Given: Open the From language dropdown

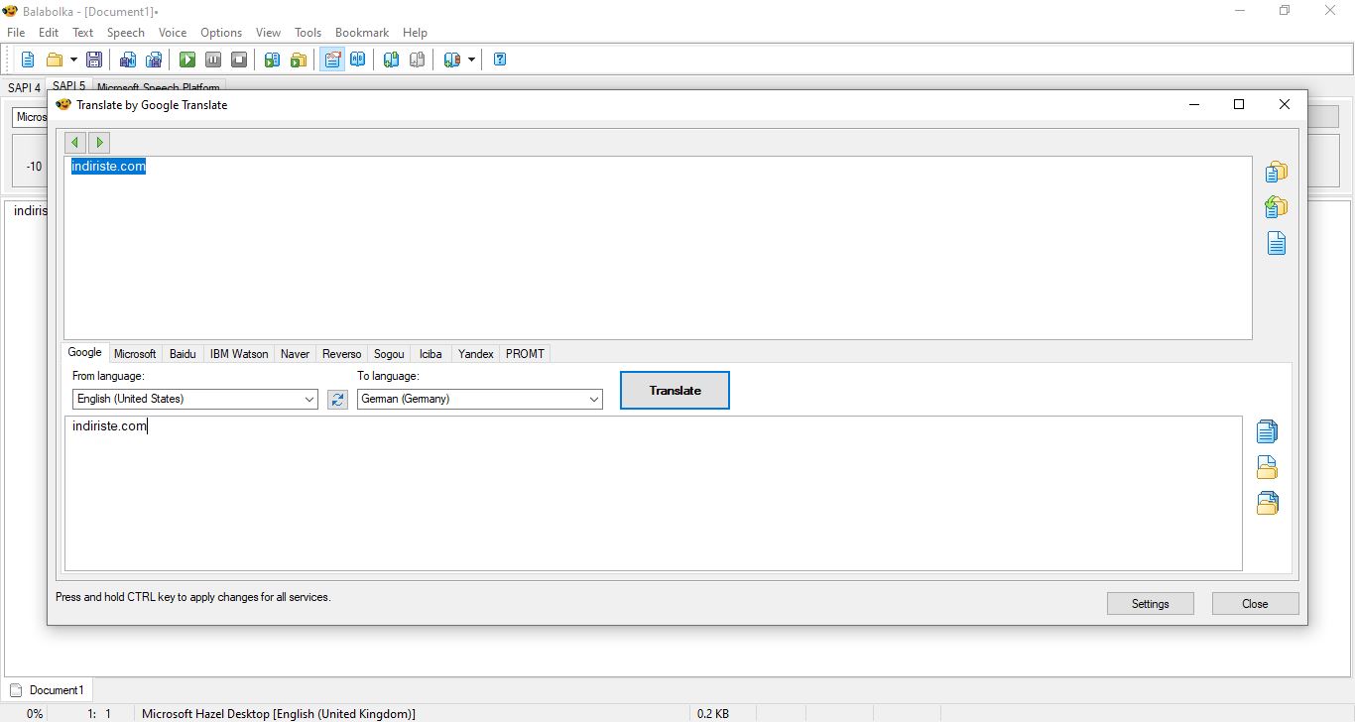Looking at the screenshot, I should point(195,399).
